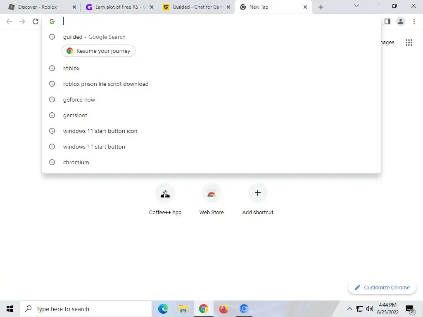The height and width of the screenshot is (317, 423).
Task: Close the Guilded tab
Action: (x=228, y=7)
